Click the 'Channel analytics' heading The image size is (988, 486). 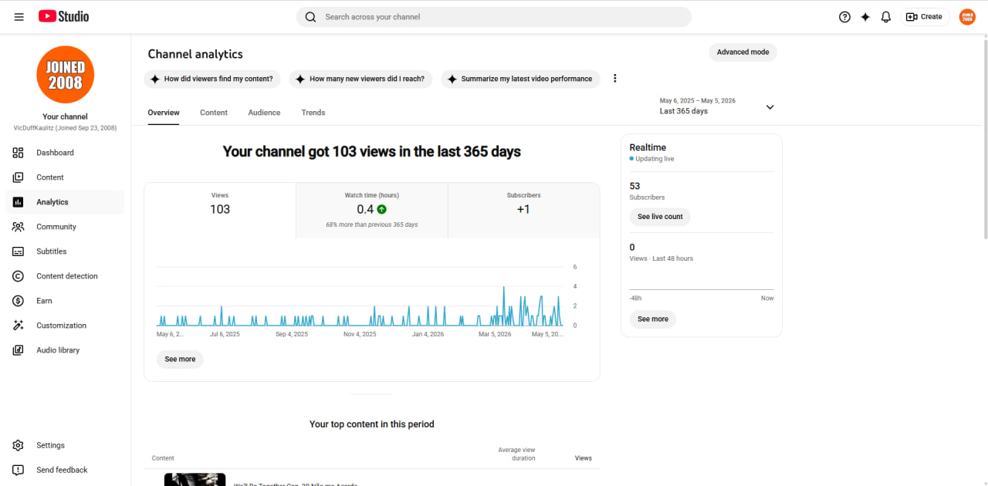click(195, 54)
